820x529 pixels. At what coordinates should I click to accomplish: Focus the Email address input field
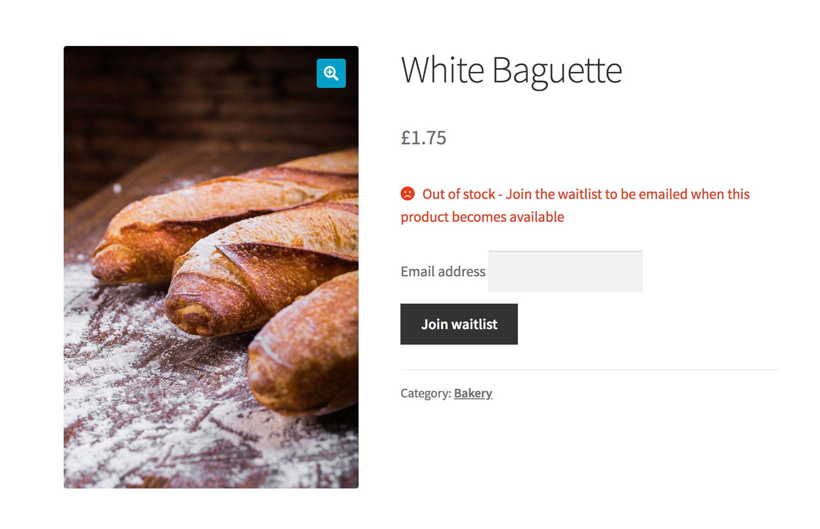565,271
